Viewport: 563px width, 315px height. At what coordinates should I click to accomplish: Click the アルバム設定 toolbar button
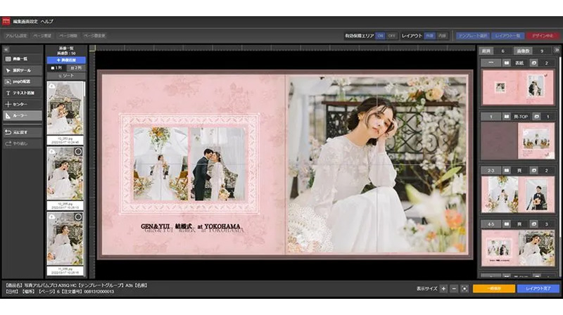[x=16, y=36]
